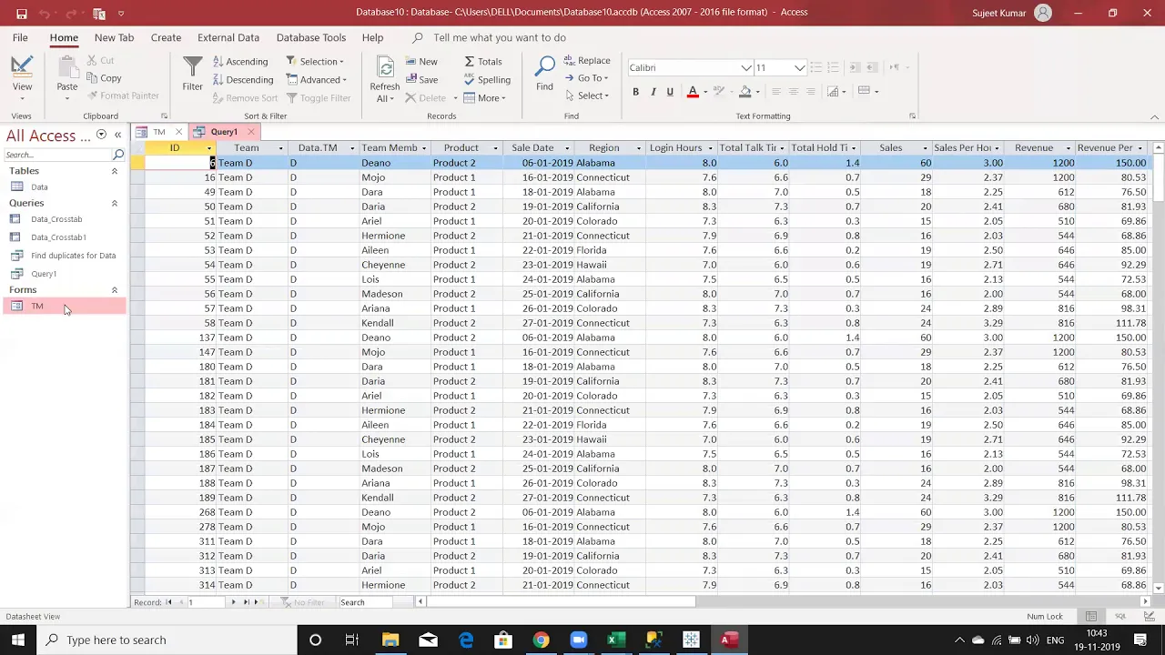Pick background fill color bucket
Screen dimensions: 1165x655
745,91
